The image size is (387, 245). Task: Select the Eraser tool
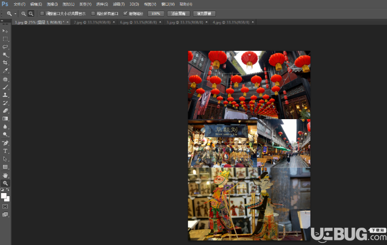coord(5,111)
